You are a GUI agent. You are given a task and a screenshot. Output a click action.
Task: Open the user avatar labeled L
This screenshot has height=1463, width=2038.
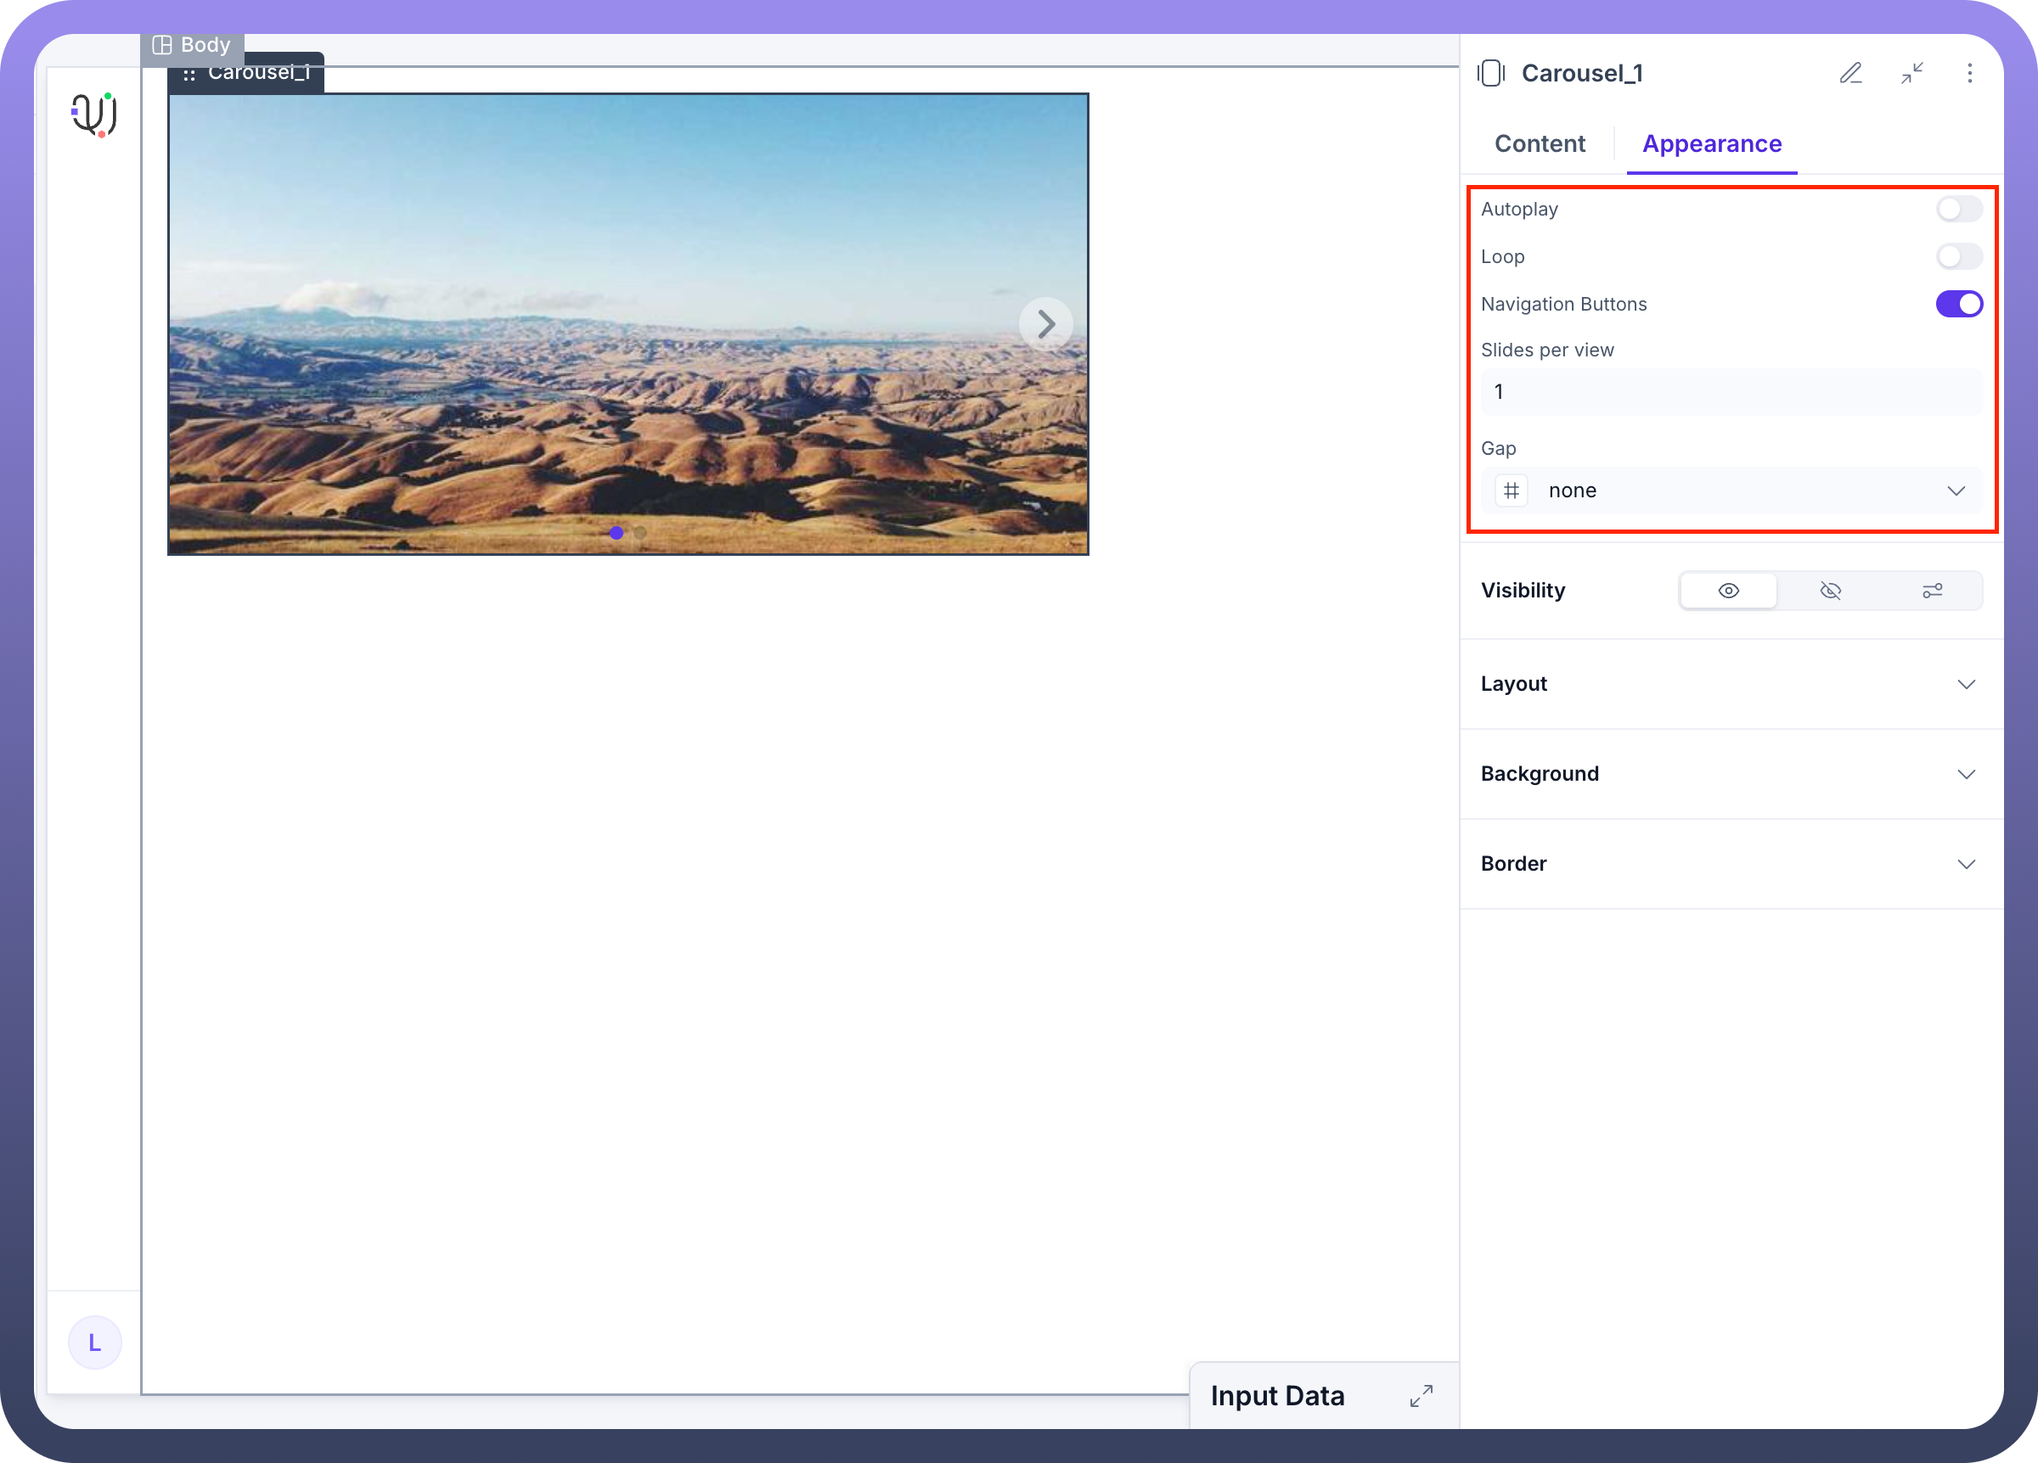pyautogui.click(x=94, y=1342)
